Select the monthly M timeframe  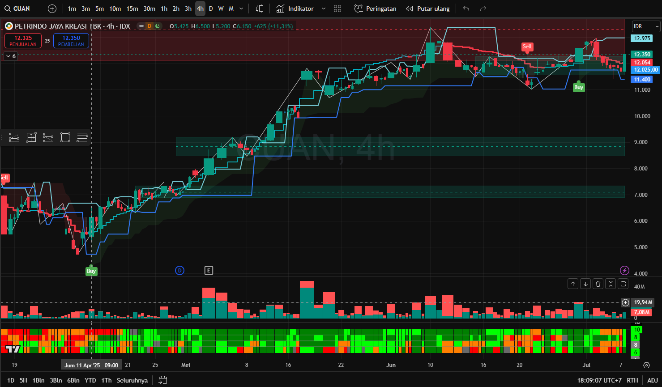click(x=231, y=9)
